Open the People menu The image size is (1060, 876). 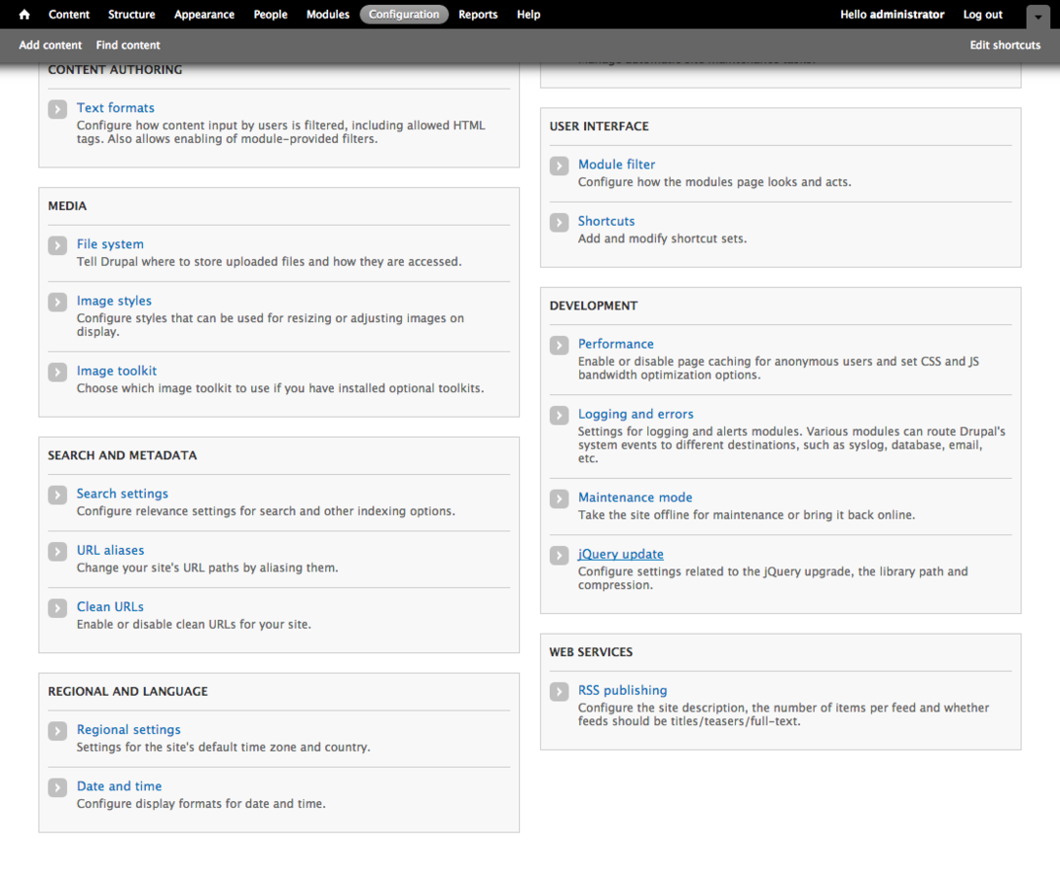[x=271, y=15]
